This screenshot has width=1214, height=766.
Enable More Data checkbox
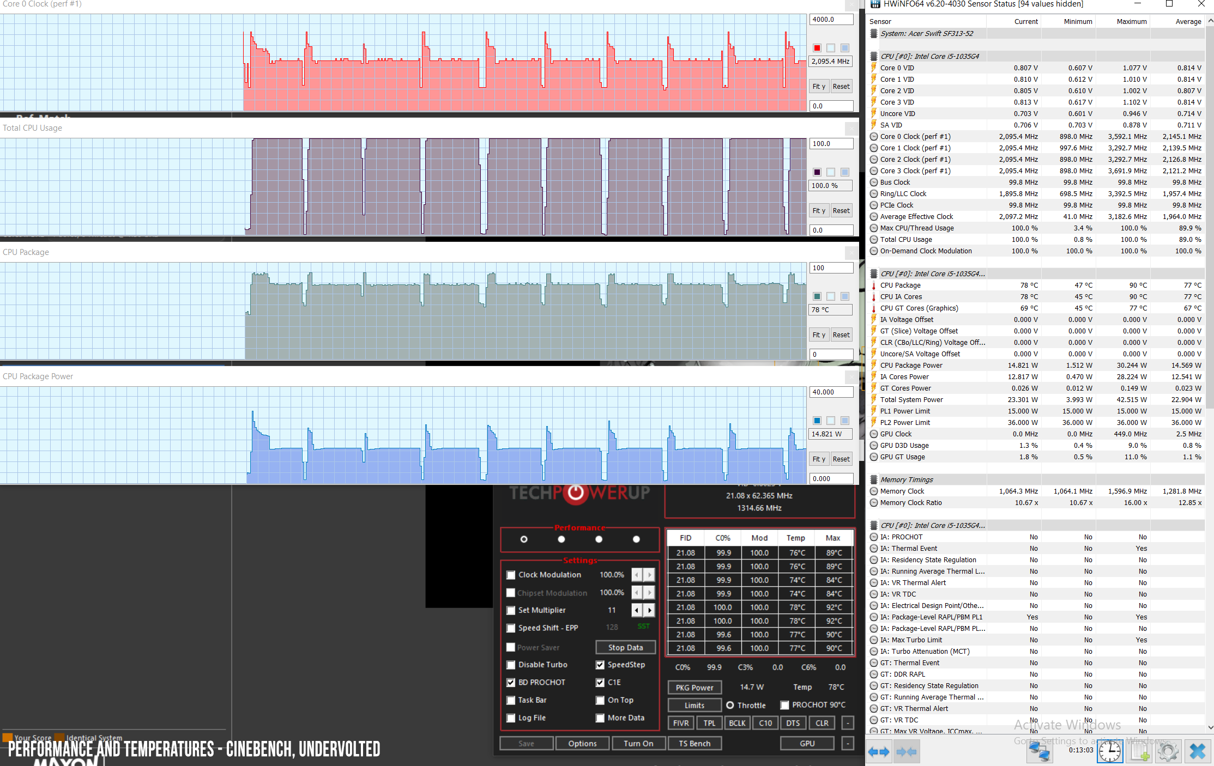[600, 718]
